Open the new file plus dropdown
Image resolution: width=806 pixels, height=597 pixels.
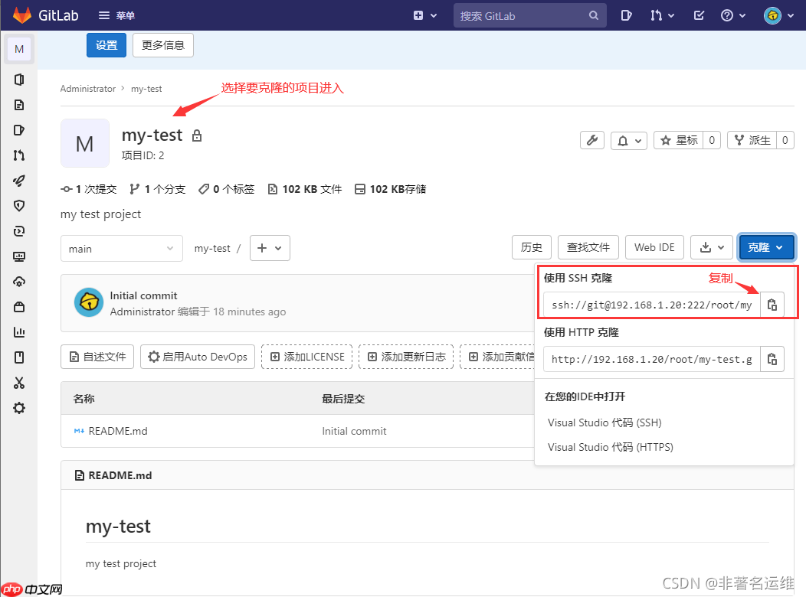pos(270,247)
